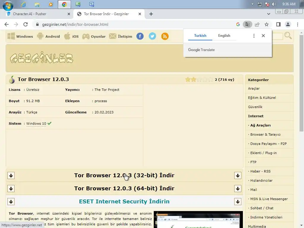Image resolution: width=304 pixels, height=228 pixels.
Task: Expand the tab search chevron
Action: tap(268, 14)
